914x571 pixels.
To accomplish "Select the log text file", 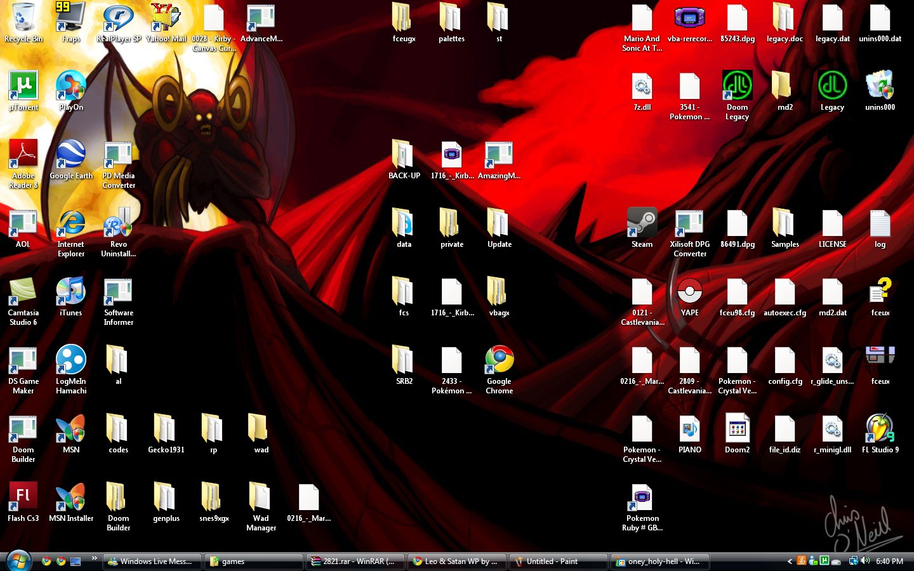I will pyautogui.click(x=880, y=228).
